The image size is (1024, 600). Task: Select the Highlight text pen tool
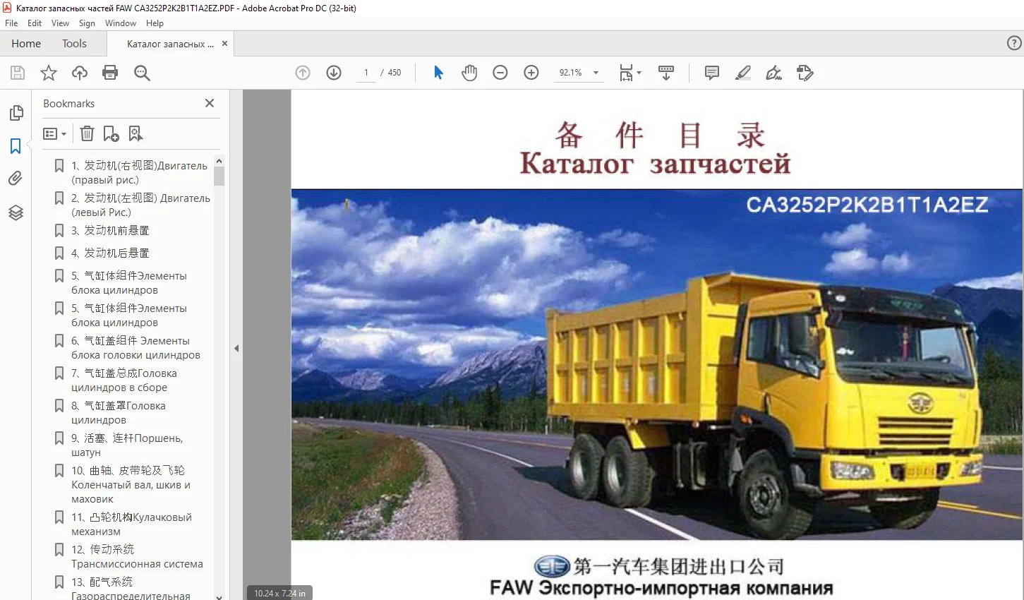743,73
